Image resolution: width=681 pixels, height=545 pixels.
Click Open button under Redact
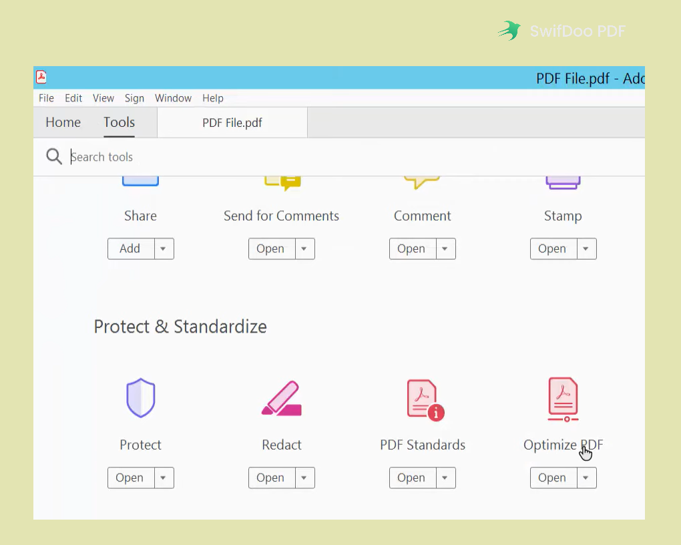coord(272,478)
